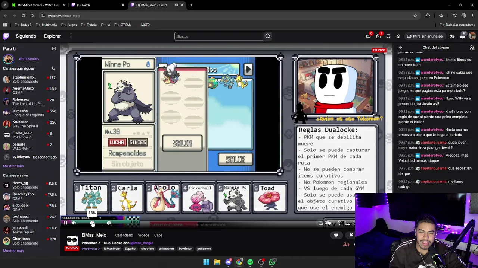Select the shooters tag

pos(148,249)
